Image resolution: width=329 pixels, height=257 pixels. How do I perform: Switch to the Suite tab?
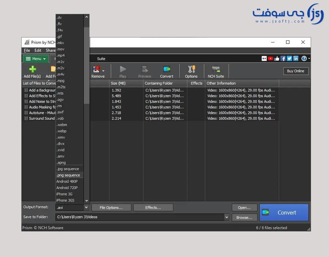point(101,59)
